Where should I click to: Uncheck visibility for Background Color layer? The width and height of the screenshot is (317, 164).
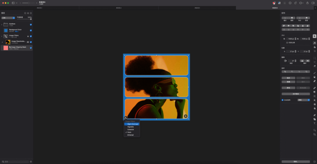click(x=31, y=30)
